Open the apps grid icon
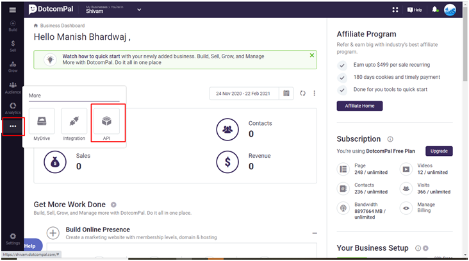469x261 pixels. click(395, 10)
